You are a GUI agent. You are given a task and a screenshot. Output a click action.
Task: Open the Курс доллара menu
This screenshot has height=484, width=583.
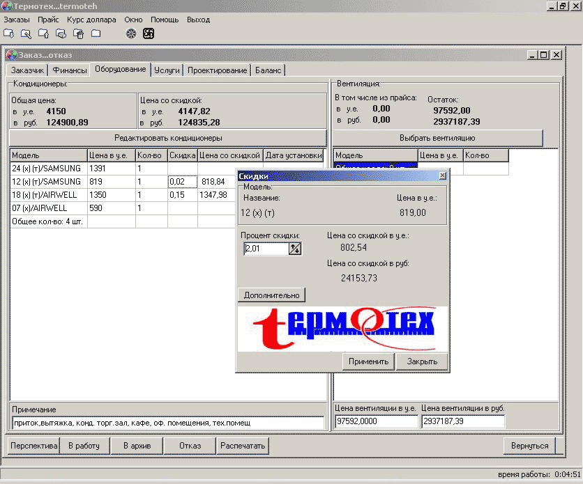[91, 19]
